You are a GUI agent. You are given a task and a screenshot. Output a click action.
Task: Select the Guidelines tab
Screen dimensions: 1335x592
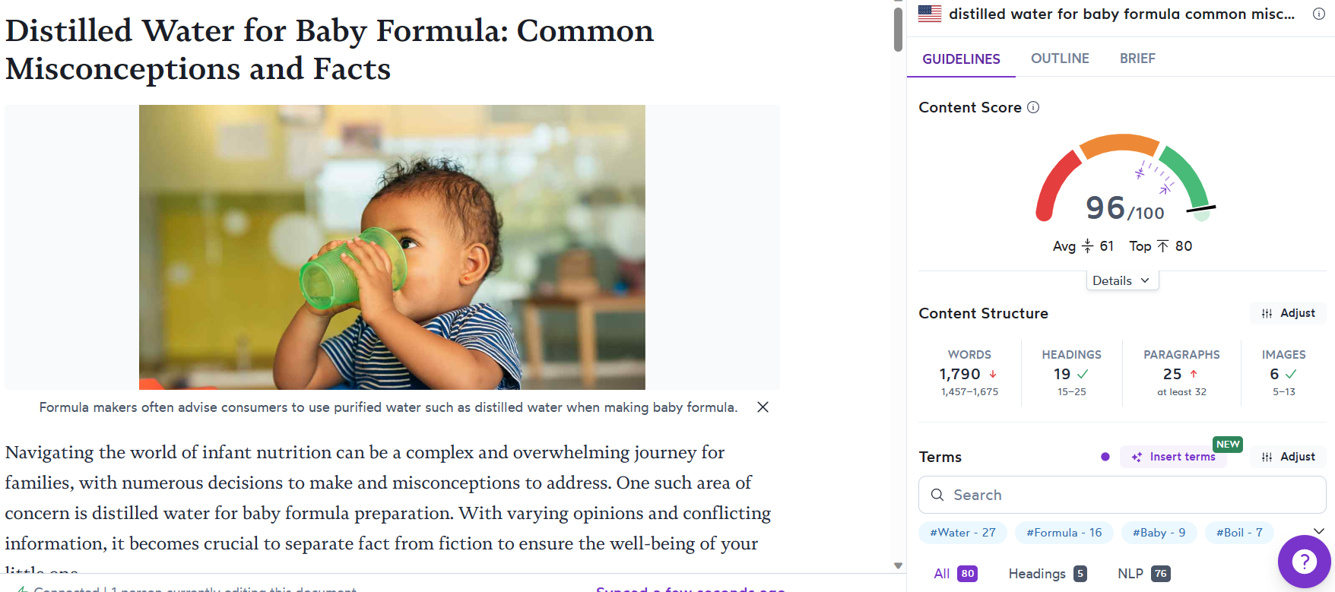pos(961,59)
